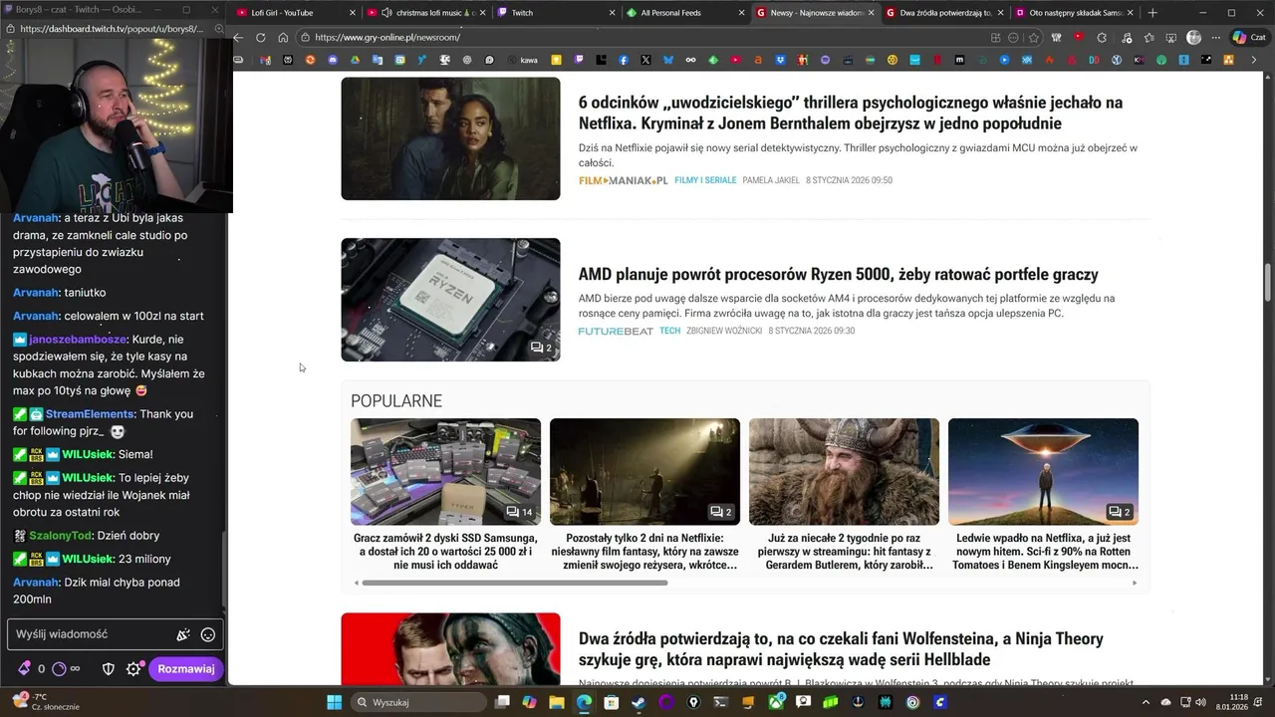Open Futurebeat source logo
The height and width of the screenshot is (717, 1275).
click(616, 331)
